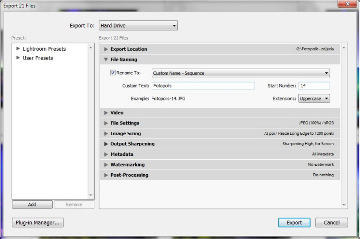Click the Custom Text field
This screenshot has width=360, height=239.
pyautogui.click(x=203, y=86)
